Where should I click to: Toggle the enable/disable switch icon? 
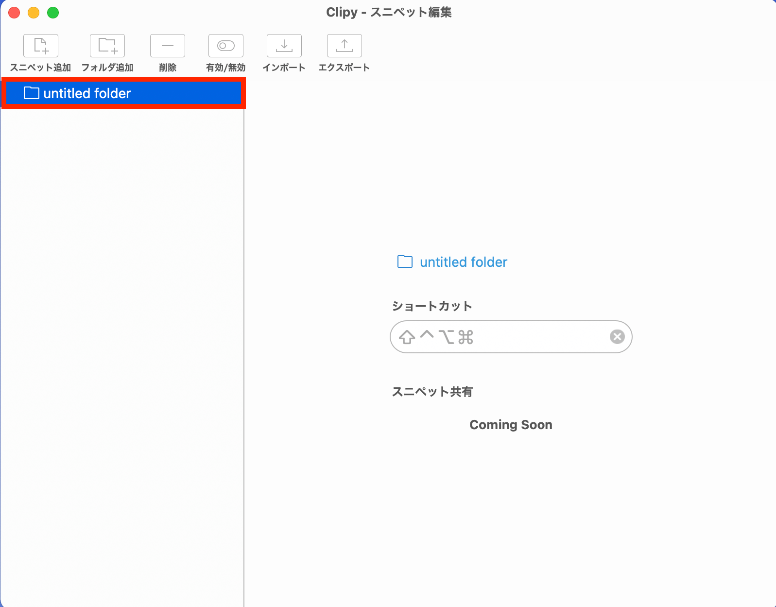(x=225, y=46)
